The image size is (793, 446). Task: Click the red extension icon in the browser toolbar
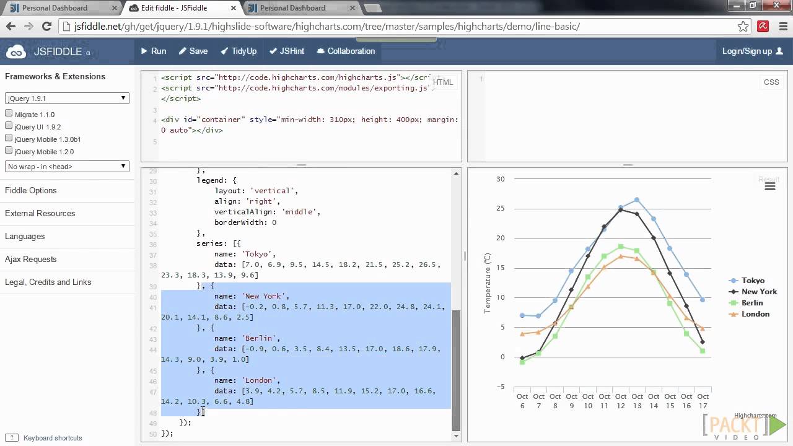tap(763, 27)
